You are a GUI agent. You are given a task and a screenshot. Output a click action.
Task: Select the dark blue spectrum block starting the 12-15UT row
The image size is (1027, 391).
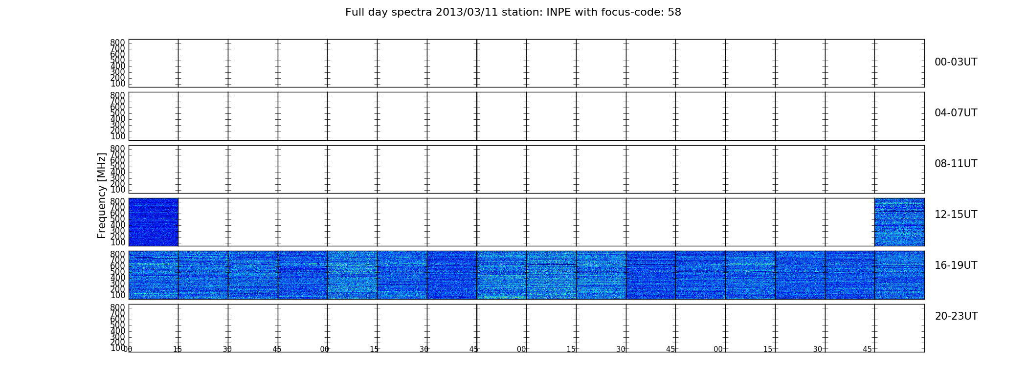[154, 222]
